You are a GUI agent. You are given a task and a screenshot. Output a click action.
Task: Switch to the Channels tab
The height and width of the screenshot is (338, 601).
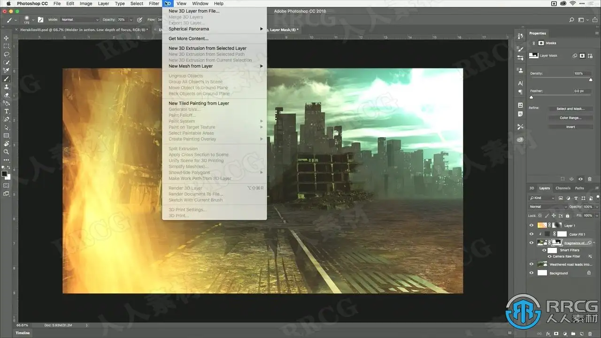562,188
